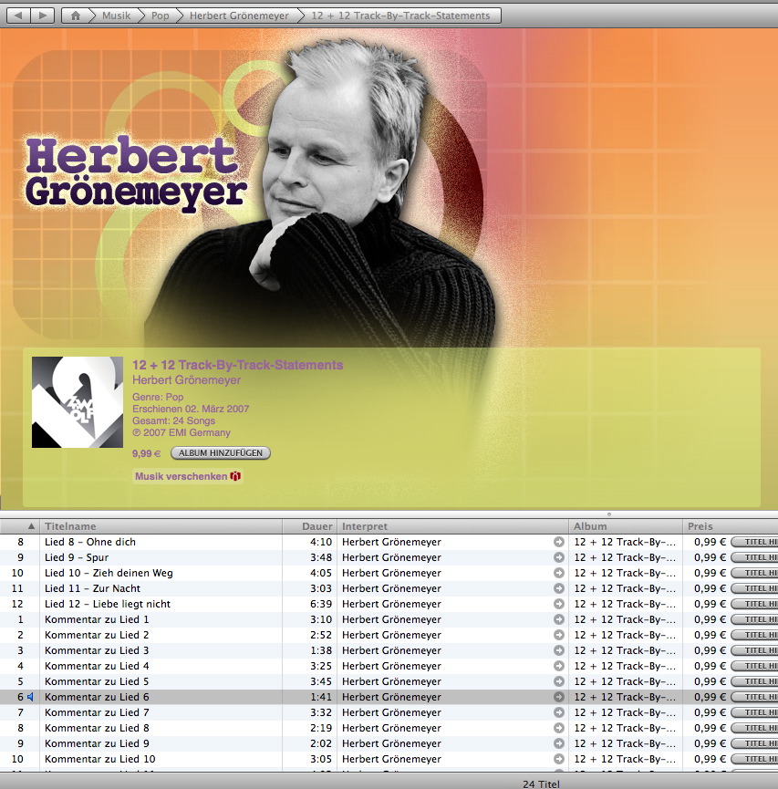Click the gift icon beside Musik verschenken
778x789 pixels.
(x=236, y=476)
